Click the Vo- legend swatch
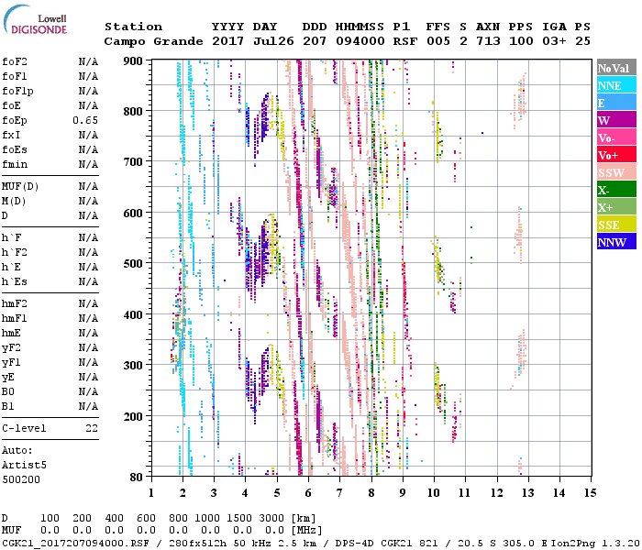The image size is (642, 550). (x=615, y=138)
